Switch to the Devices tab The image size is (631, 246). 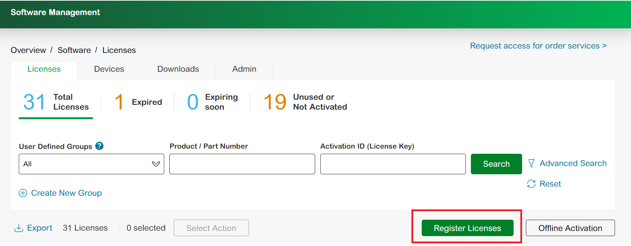pos(109,69)
